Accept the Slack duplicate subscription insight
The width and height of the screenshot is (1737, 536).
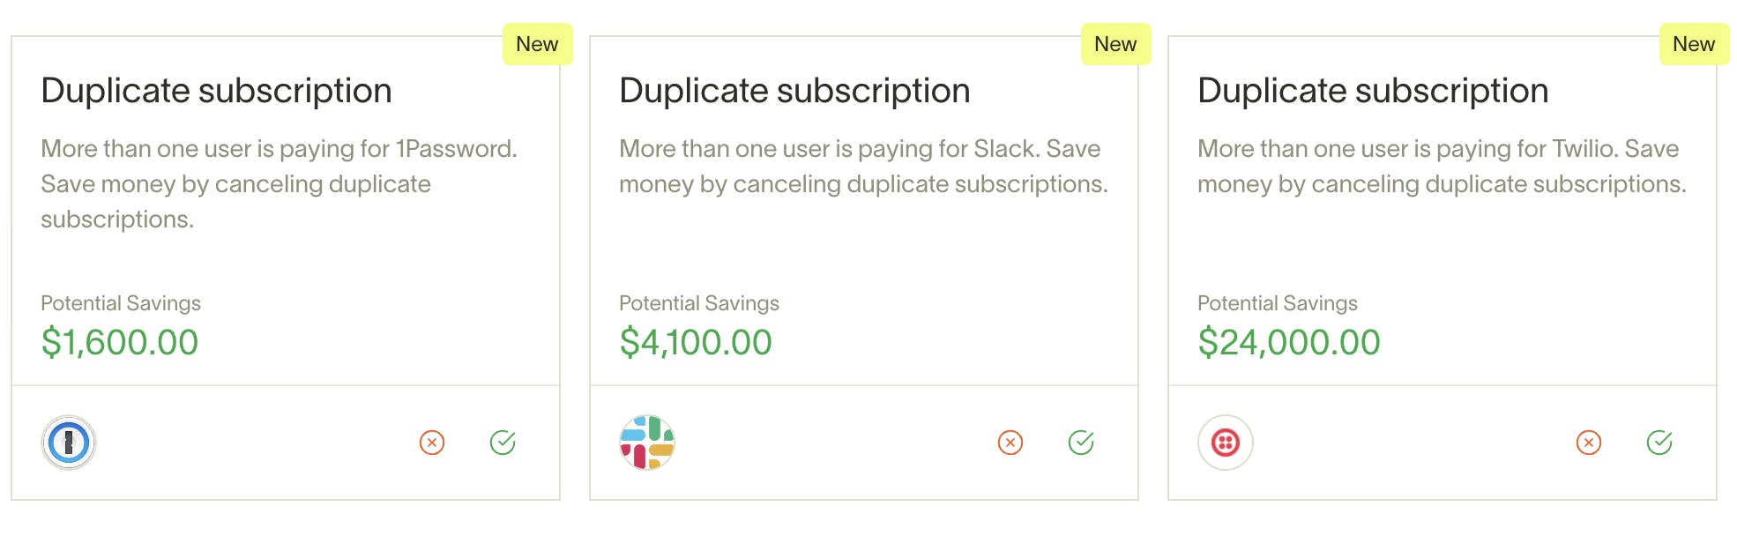(1081, 443)
